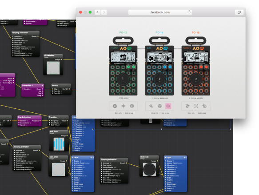The height and width of the screenshot is (195, 259).
Task: Toggle Smooth in the Sawtooth Up looping animation
Action: 110,178
